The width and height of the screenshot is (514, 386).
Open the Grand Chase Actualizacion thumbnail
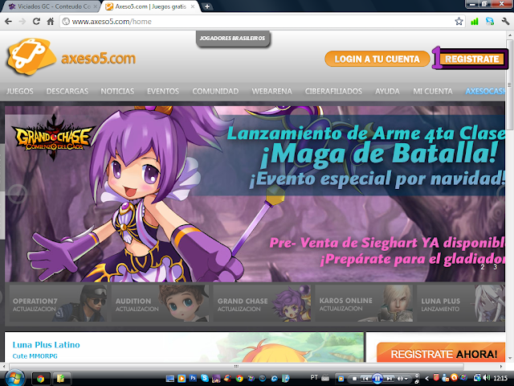click(262, 303)
